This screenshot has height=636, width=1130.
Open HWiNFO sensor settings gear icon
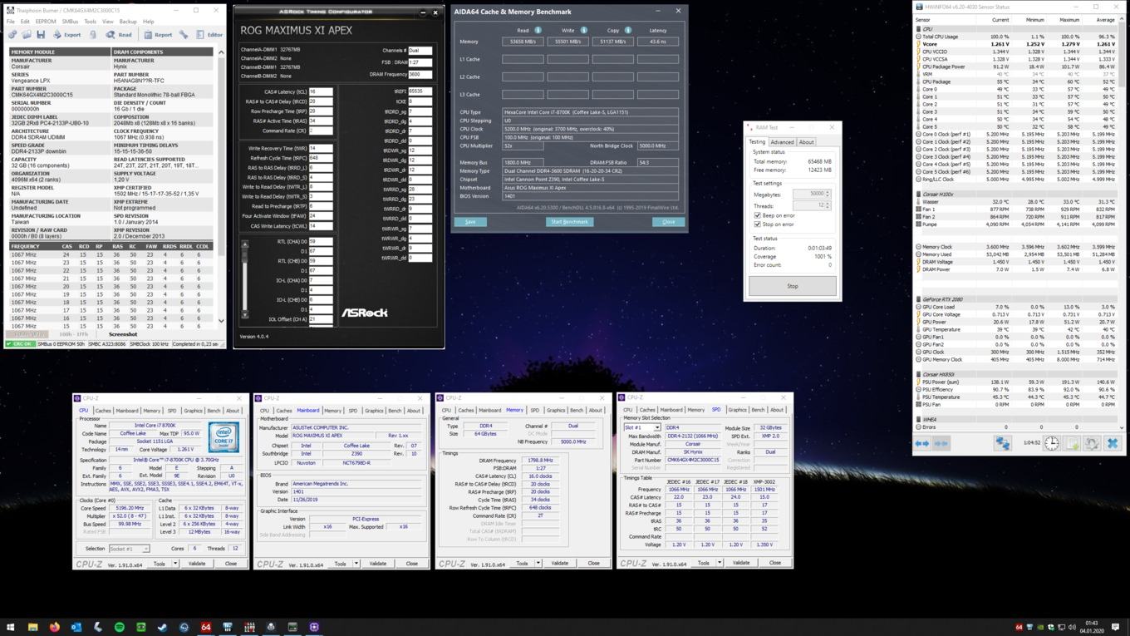1092,444
